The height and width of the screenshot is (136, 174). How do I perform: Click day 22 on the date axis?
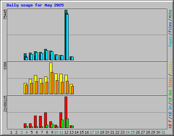[117, 132]
